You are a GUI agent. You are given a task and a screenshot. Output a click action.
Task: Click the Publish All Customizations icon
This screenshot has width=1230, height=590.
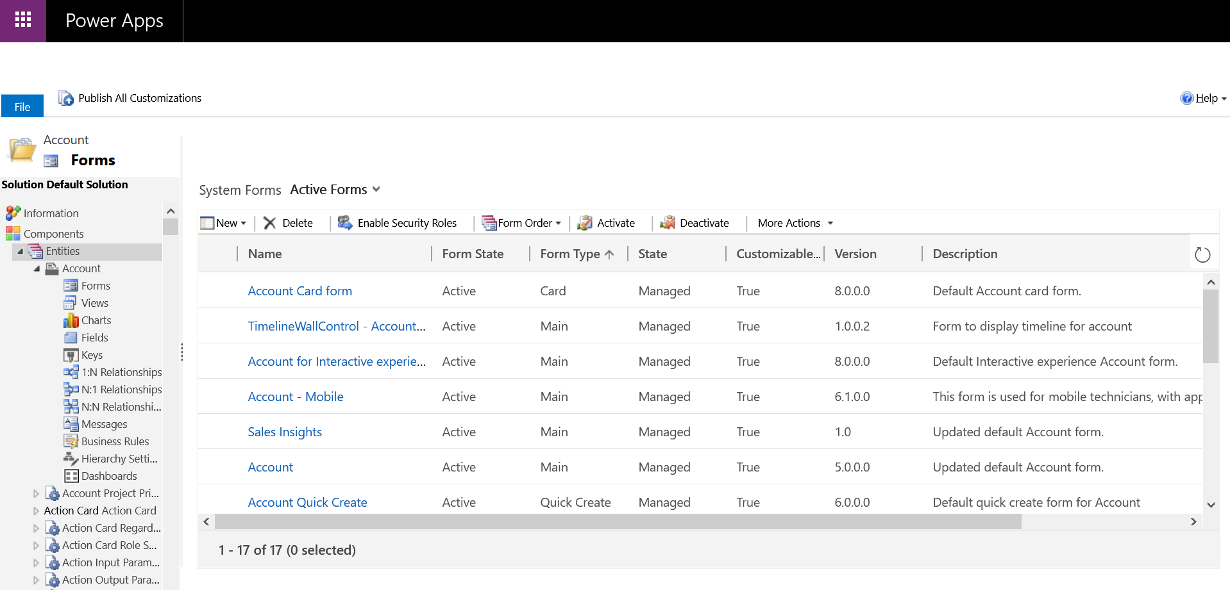(x=65, y=98)
